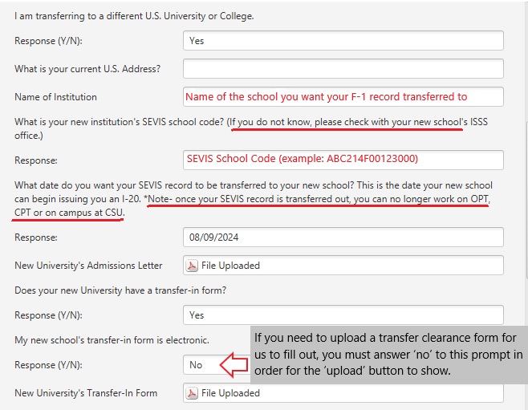Click the 'Name of Institution' label
Viewport: 528px width, 410px height.
pos(55,97)
